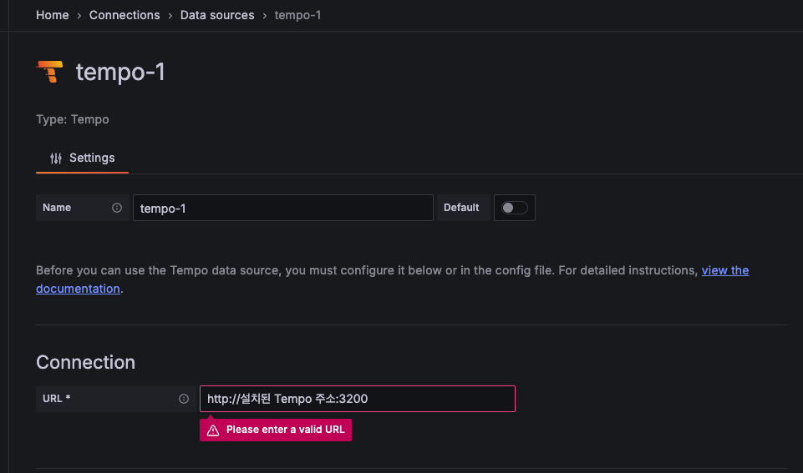Go to Home breadcrumb
The image size is (803, 473).
click(53, 15)
